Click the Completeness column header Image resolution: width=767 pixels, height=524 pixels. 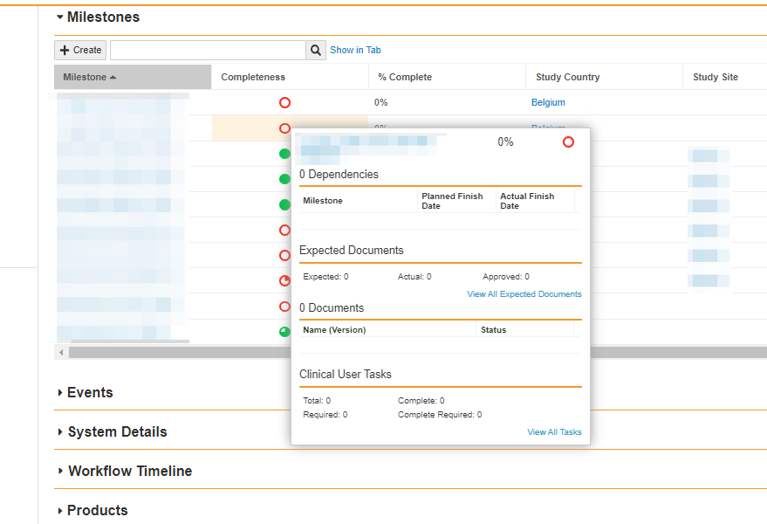click(x=253, y=77)
